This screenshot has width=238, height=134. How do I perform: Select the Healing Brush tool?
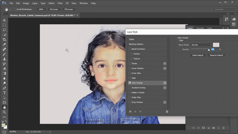coord(4,49)
